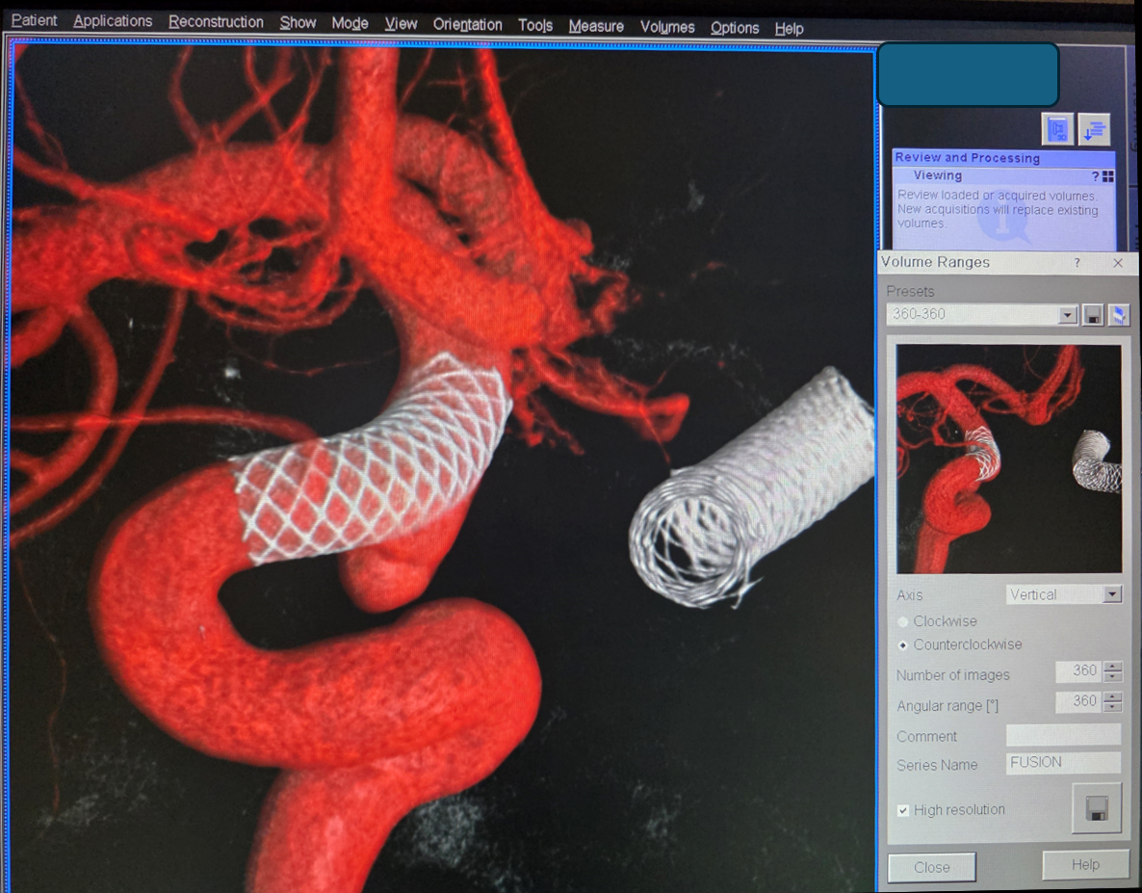The height and width of the screenshot is (893, 1142).
Task: Click the Viewing panel question mark help
Action: point(1095,176)
